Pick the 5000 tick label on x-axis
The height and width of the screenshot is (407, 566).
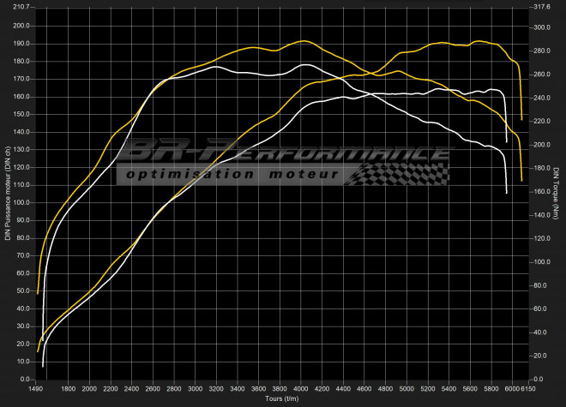pyautogui.click(x=407, y=388)
